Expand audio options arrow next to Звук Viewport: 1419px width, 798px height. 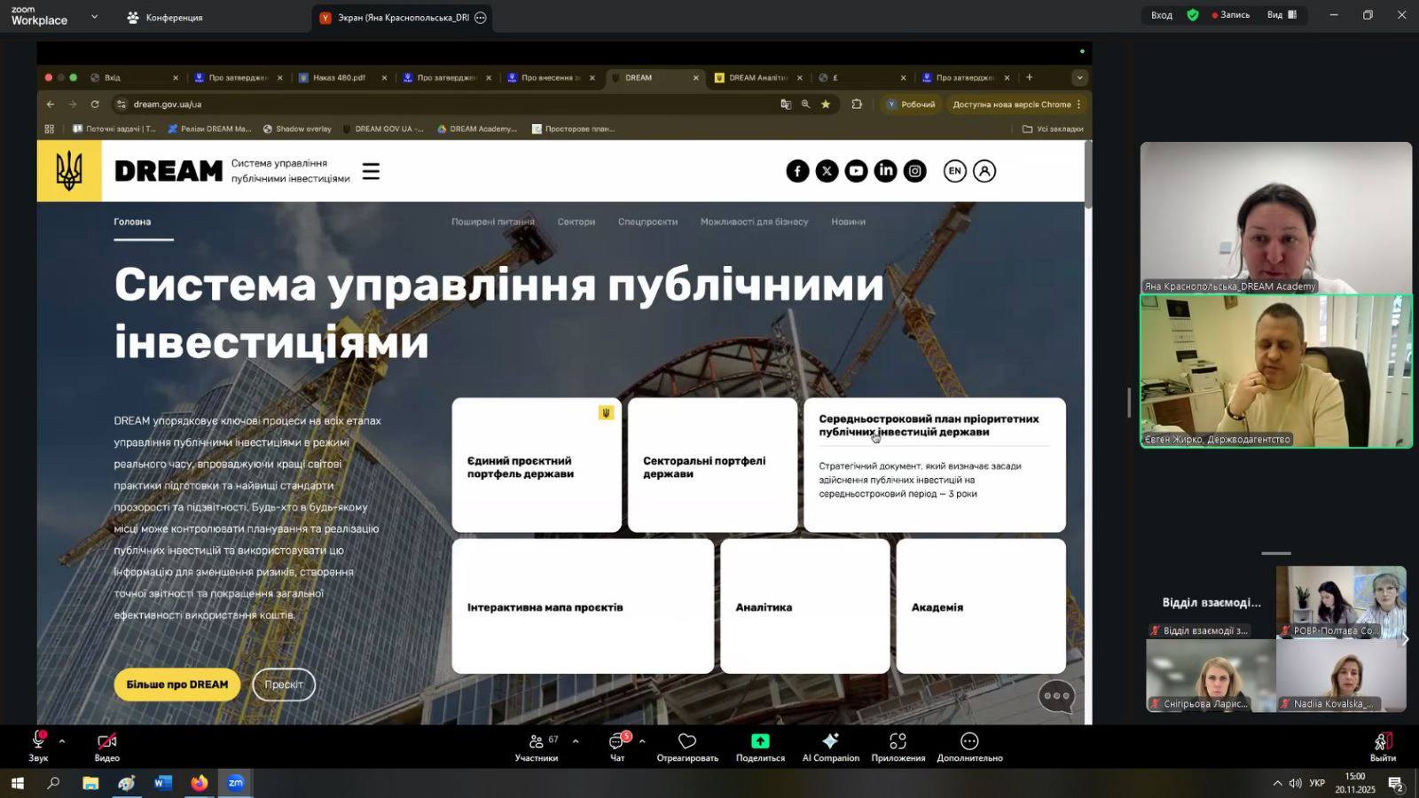pos(62,741)
